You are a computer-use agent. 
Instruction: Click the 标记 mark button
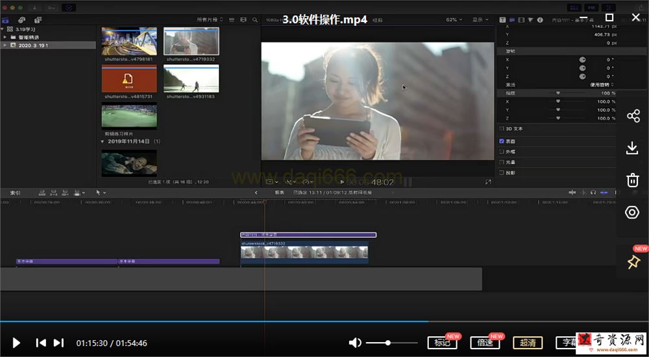tap(443, 343)
